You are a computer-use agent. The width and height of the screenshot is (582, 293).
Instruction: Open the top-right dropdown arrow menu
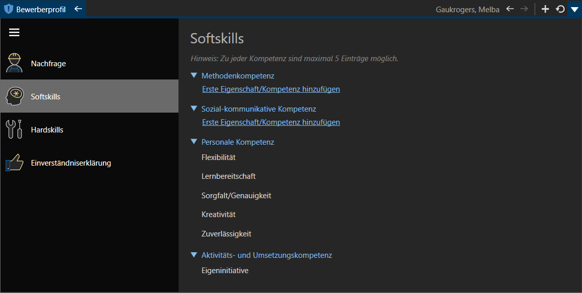tap(574, 9)
